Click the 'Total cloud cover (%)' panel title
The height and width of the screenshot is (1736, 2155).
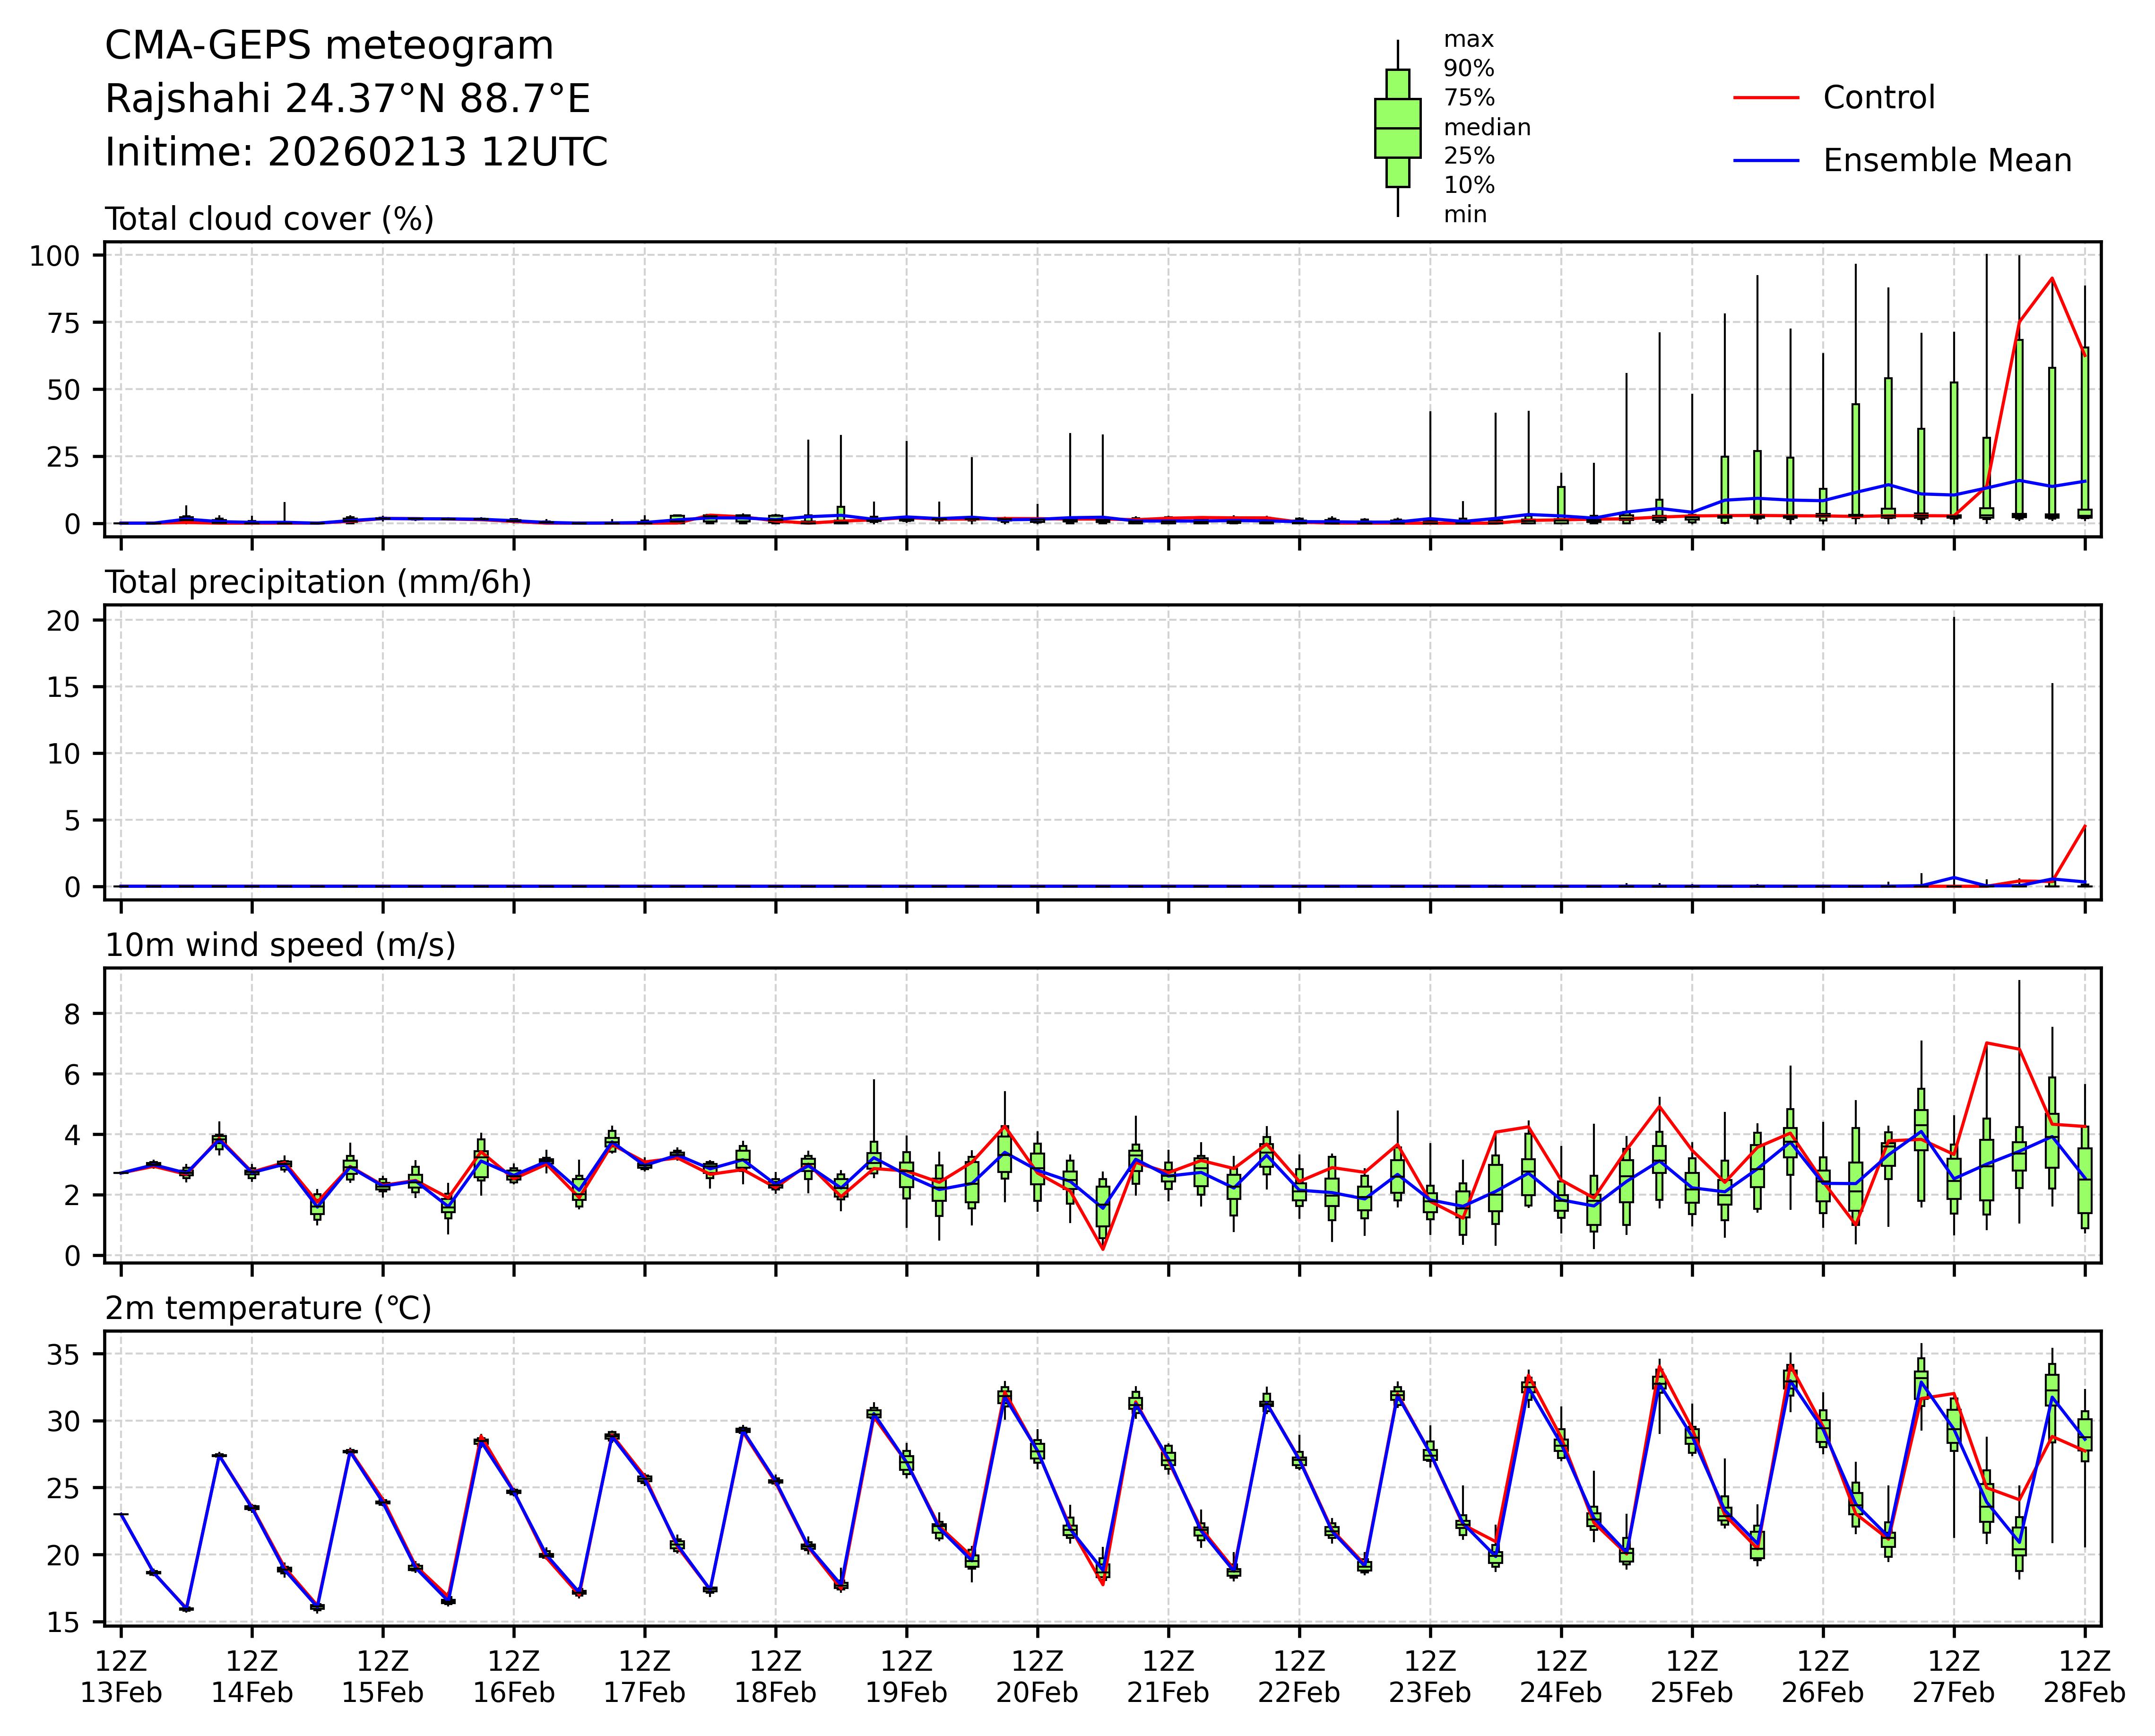point(269,219)
